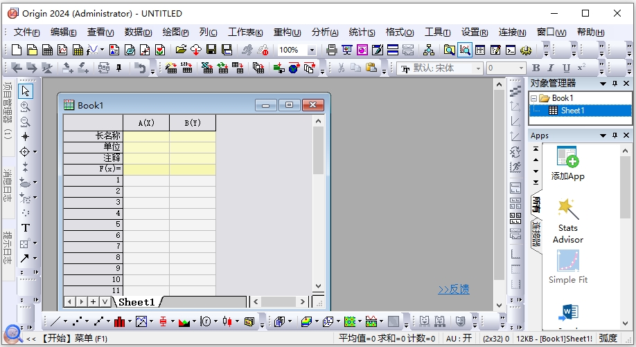Pin the Apps panel
Screen dimensions: 636x347
[x=615, y=135]
